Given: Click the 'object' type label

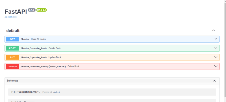Looking at the screenshot, I should point(57,92).
